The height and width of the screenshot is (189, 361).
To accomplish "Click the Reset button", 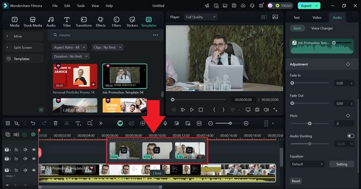I will coord(296,181).
